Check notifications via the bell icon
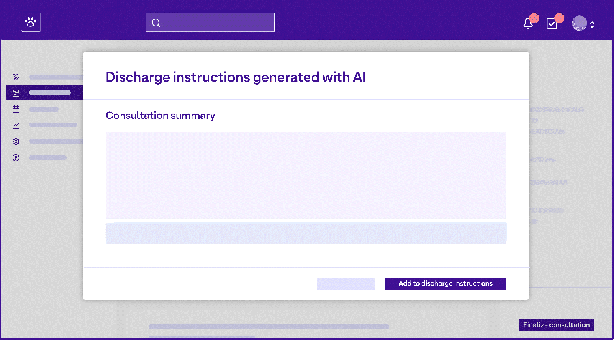The image size is (614, 340). (528, 24)
